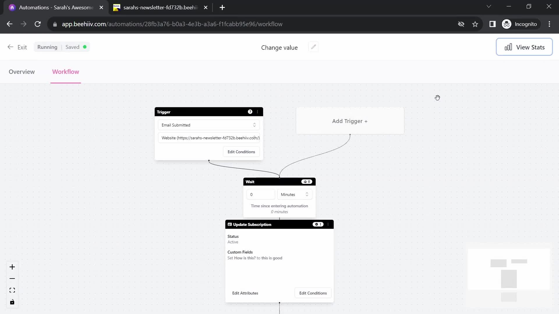Select the Workflow tab
Screen dimensions: 559x314
(x=65, y=72)
